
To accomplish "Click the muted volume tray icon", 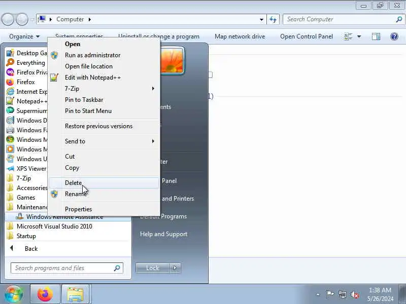I will 354,294.
